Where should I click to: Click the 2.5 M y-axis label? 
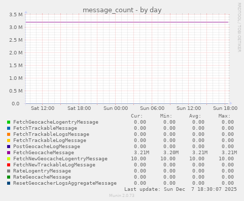pyautogui.click(x=16, y=40)
